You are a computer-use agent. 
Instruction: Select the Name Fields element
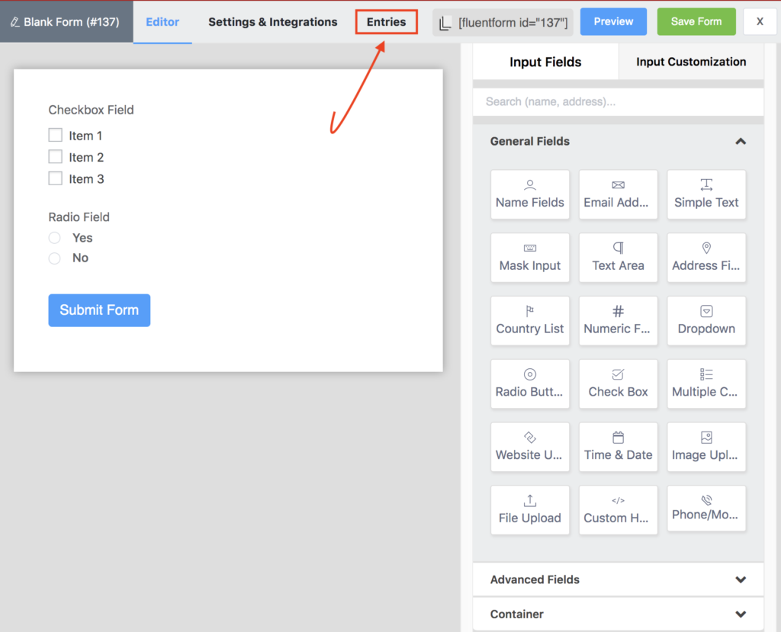click(x=529, y=194)
